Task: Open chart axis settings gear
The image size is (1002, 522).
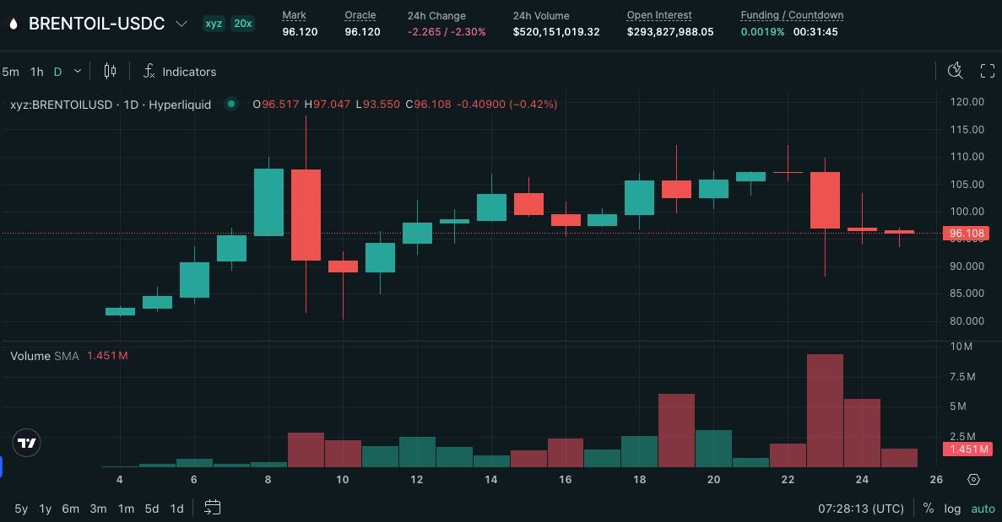Action: click(973, 479)
